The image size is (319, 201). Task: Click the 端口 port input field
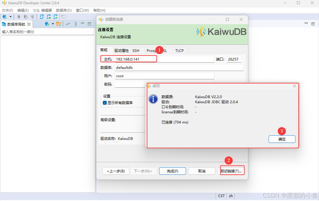coord(234,59)
